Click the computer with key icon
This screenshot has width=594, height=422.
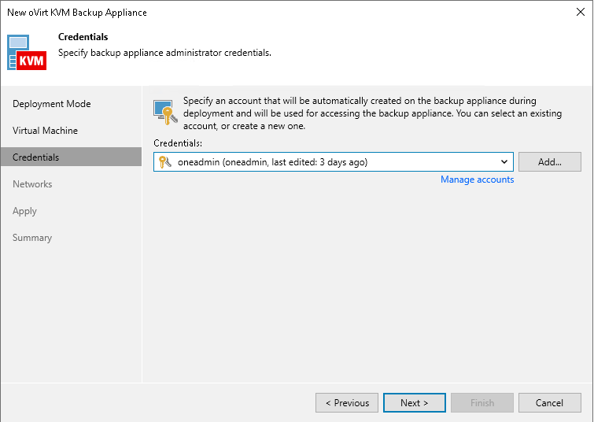click(164, 112)
